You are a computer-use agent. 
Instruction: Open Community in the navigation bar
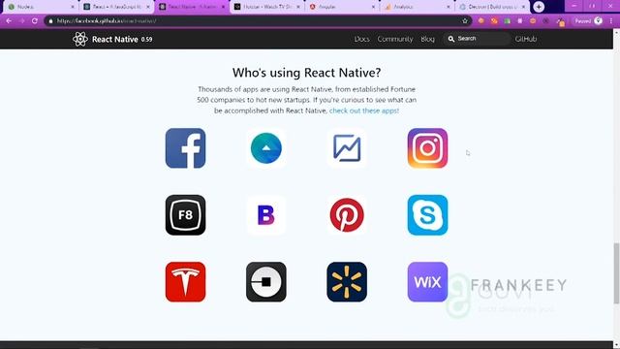395,39
